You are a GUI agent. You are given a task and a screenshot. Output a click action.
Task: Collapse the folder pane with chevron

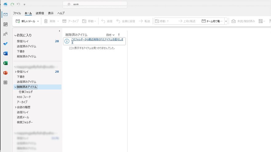point(59,31)
